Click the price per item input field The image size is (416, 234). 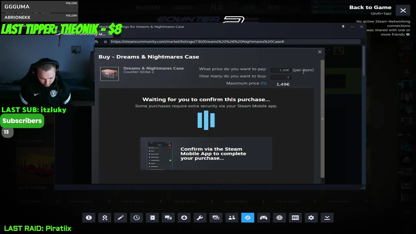pyautogui.click(x=281, y=70)
